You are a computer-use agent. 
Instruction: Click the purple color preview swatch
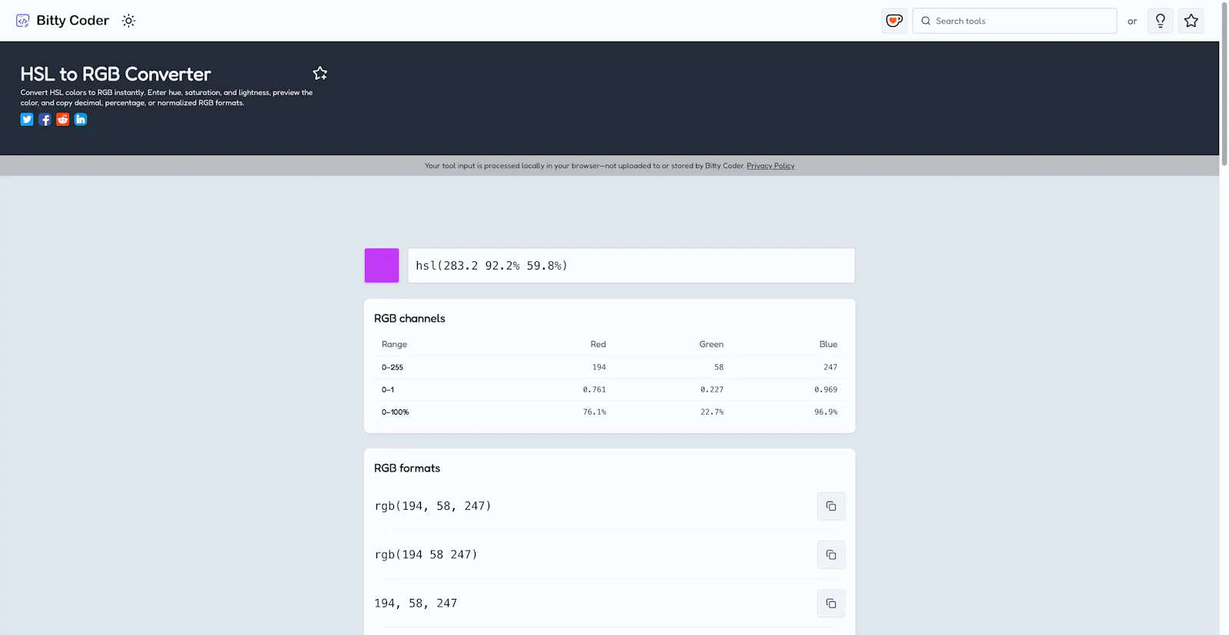(382, 266)
